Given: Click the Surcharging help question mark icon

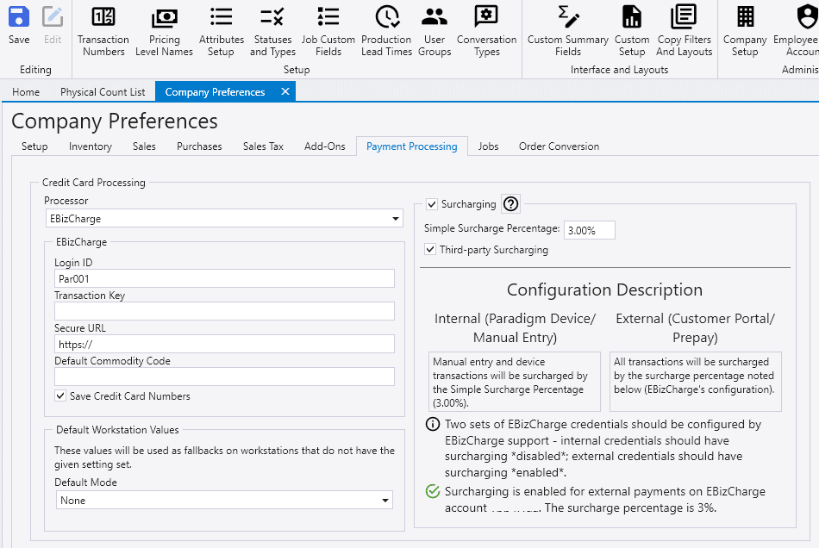Looking at the screenshot, I should click(510, 204).
